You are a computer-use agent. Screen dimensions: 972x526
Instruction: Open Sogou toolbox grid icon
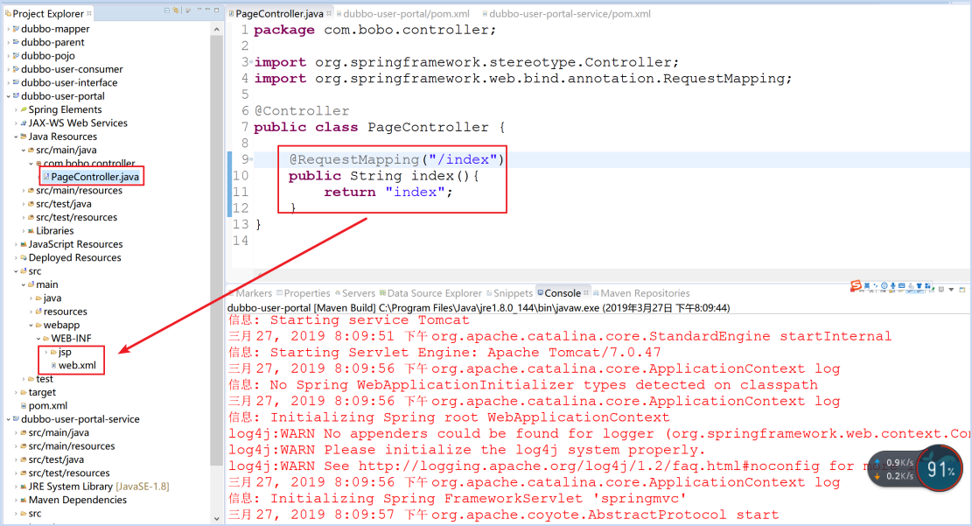(927, 285)
